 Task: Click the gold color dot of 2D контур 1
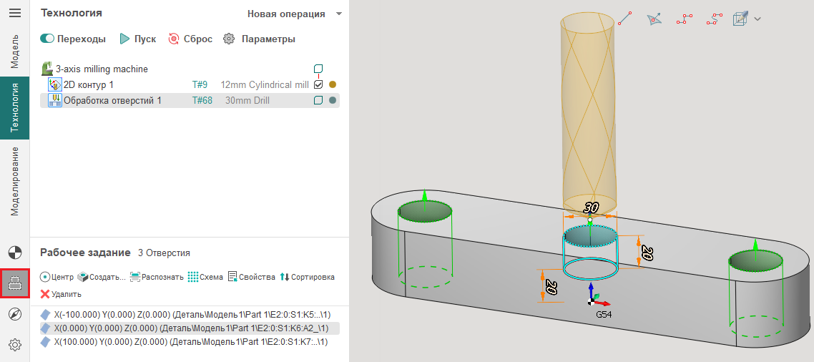pyautogui.click(x=333, y=84)
